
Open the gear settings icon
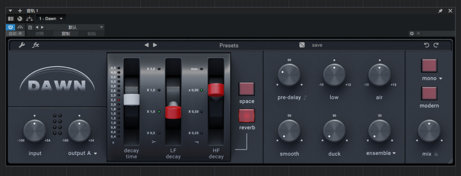point(412,33)
